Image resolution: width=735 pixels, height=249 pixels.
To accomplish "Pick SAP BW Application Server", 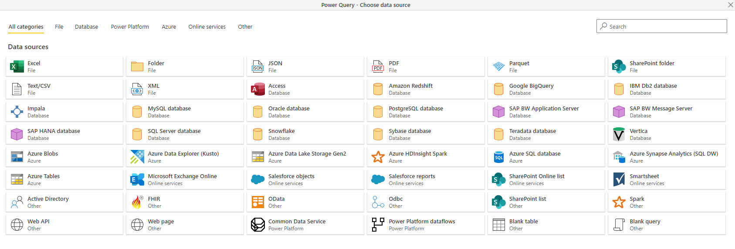I will [x=546, y=112].
